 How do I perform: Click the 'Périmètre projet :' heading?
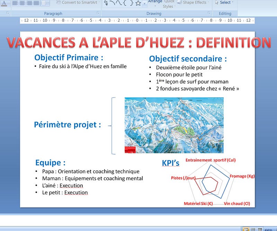(x=68, y=124)
